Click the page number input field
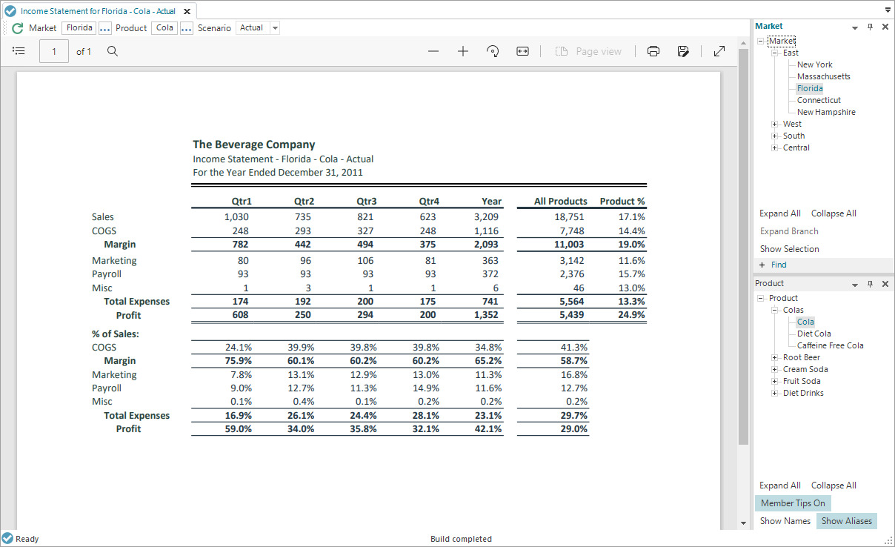The image size is (895, 547). pyautogui.click(x=54, y=52)
